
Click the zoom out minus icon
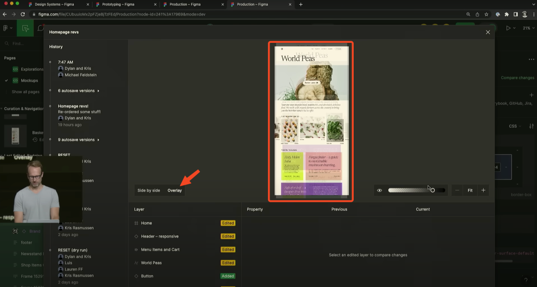coord(457,190)
